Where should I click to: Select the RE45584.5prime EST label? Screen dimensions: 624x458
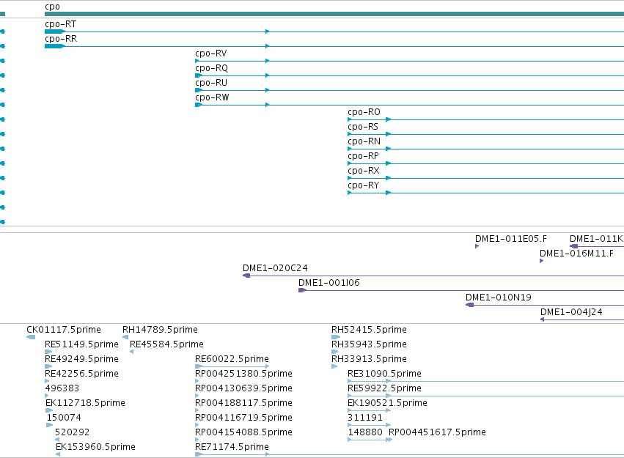coord(166,344)
